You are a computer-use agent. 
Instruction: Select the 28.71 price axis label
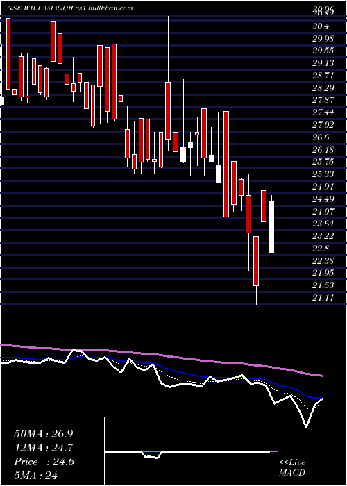tap(323, 76)
